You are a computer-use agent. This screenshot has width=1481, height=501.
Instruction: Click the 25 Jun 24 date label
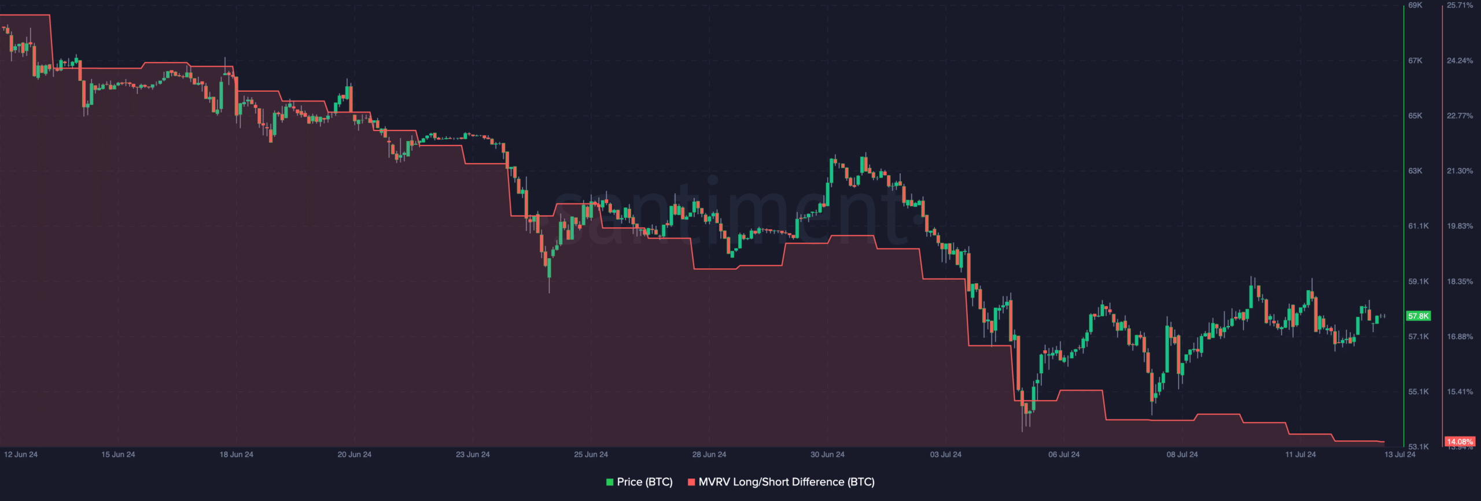591,455
